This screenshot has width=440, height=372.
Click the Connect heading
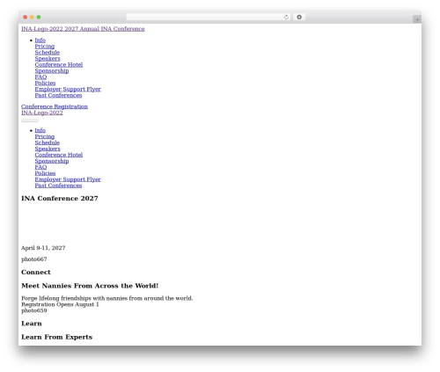36,273
